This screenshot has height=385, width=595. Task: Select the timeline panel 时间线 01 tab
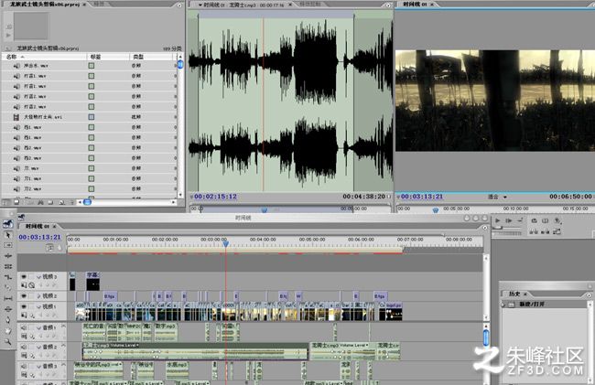coord(38,226)
